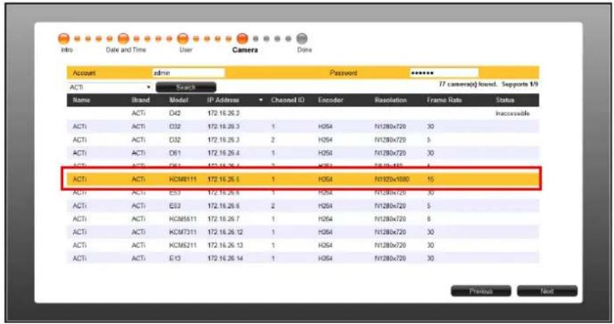The width and height of the screenshot is (614, 324).
Task: Select the KCM5211 model cell
Action: point(183,245)
